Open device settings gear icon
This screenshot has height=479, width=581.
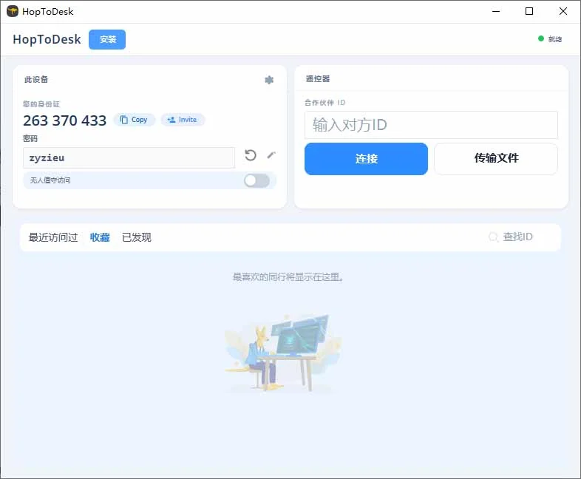click(269, 80)
